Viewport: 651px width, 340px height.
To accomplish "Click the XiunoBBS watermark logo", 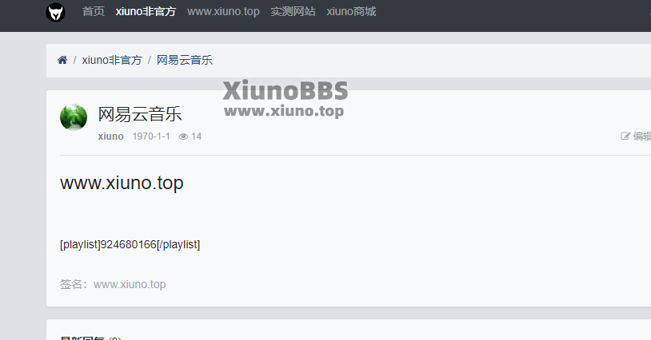I will [285, 98].
